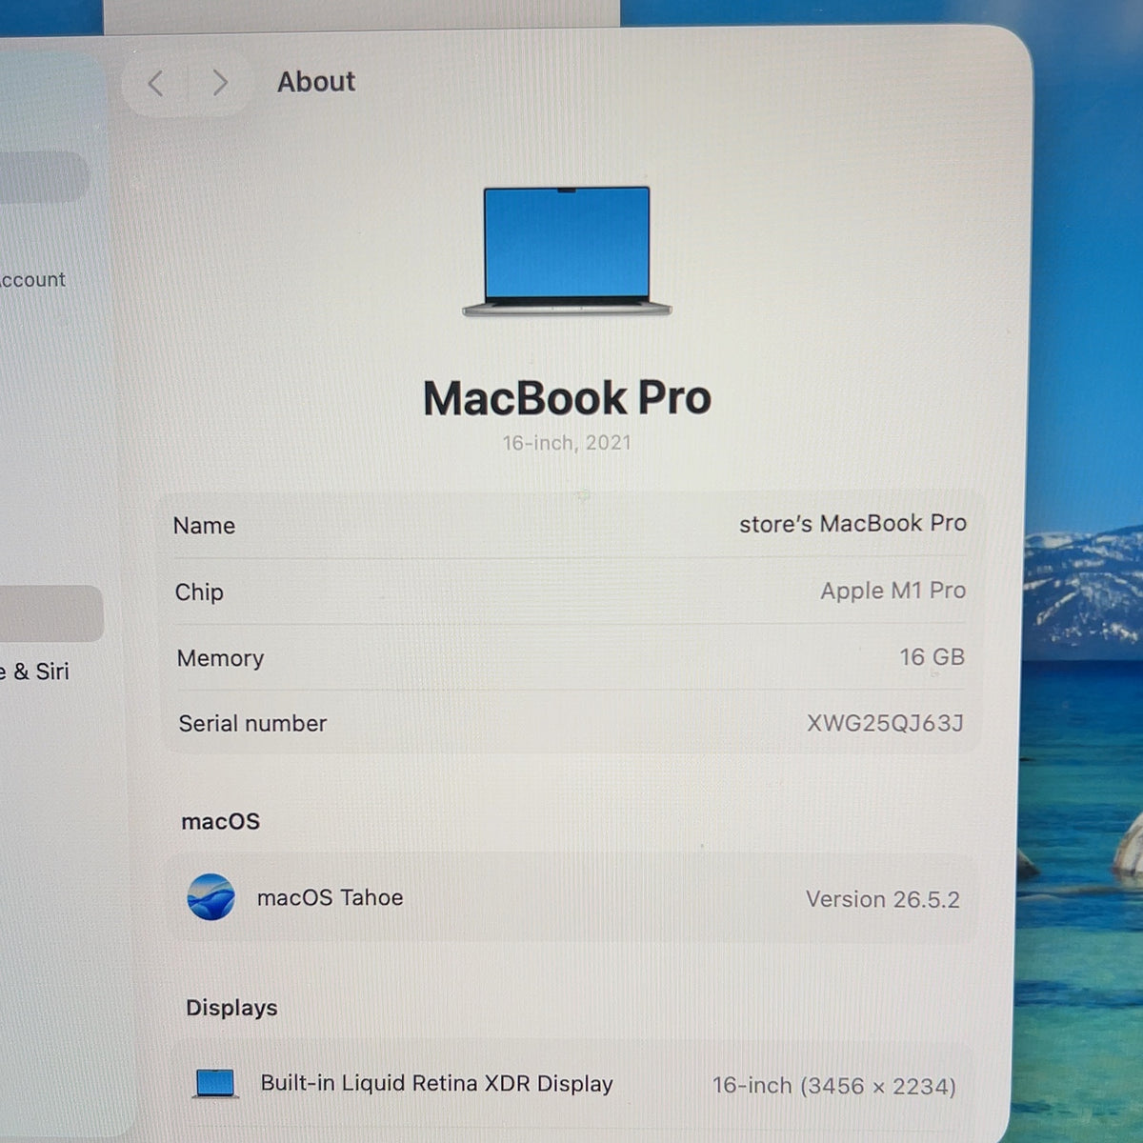Click the "Displays" section heading
This screenshot has height=1143, width=1143.
(x=231, y=1008)
